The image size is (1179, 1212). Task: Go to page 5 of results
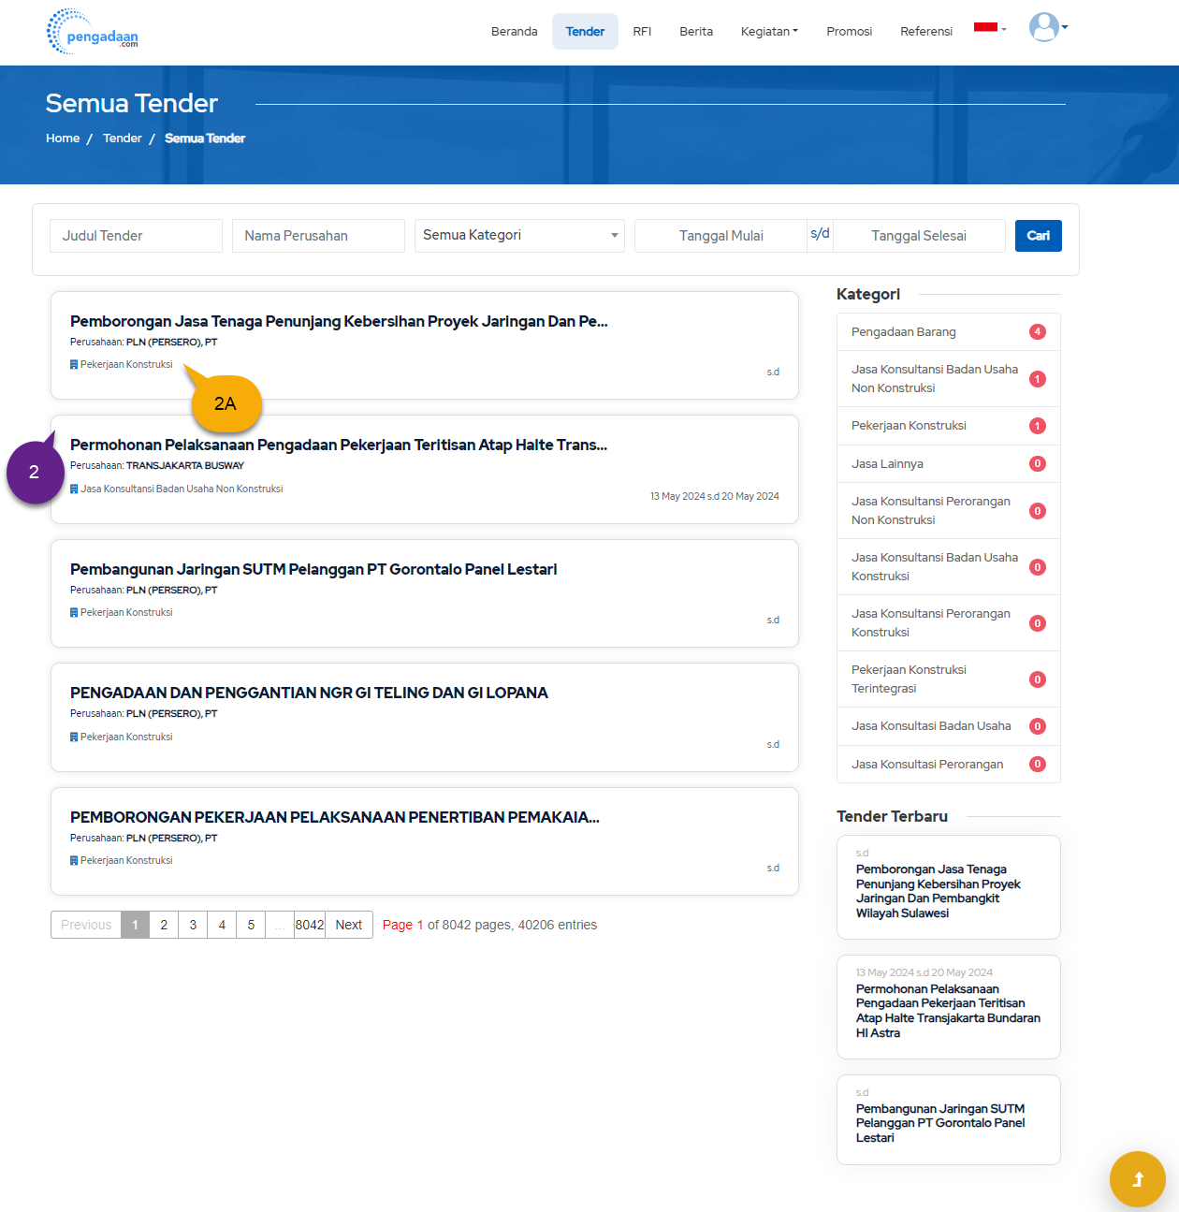(x=251, y=925)
